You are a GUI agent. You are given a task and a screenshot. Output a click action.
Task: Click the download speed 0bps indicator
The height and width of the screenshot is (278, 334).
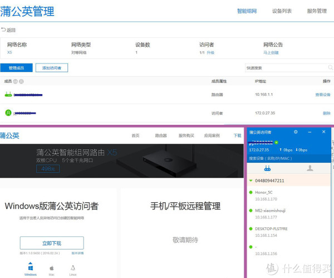tap(301, 150)
